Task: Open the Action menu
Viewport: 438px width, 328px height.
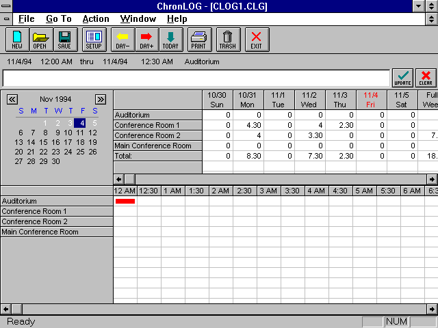Action: point(95,18)
